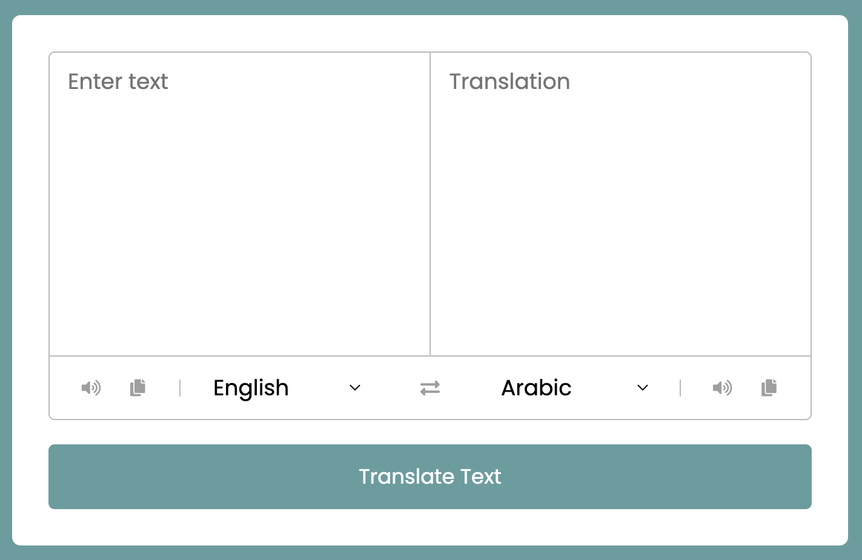Click the Translate Text action bar
The width and height of the screenshot is (862, 560).
click(x=430, y=476)
